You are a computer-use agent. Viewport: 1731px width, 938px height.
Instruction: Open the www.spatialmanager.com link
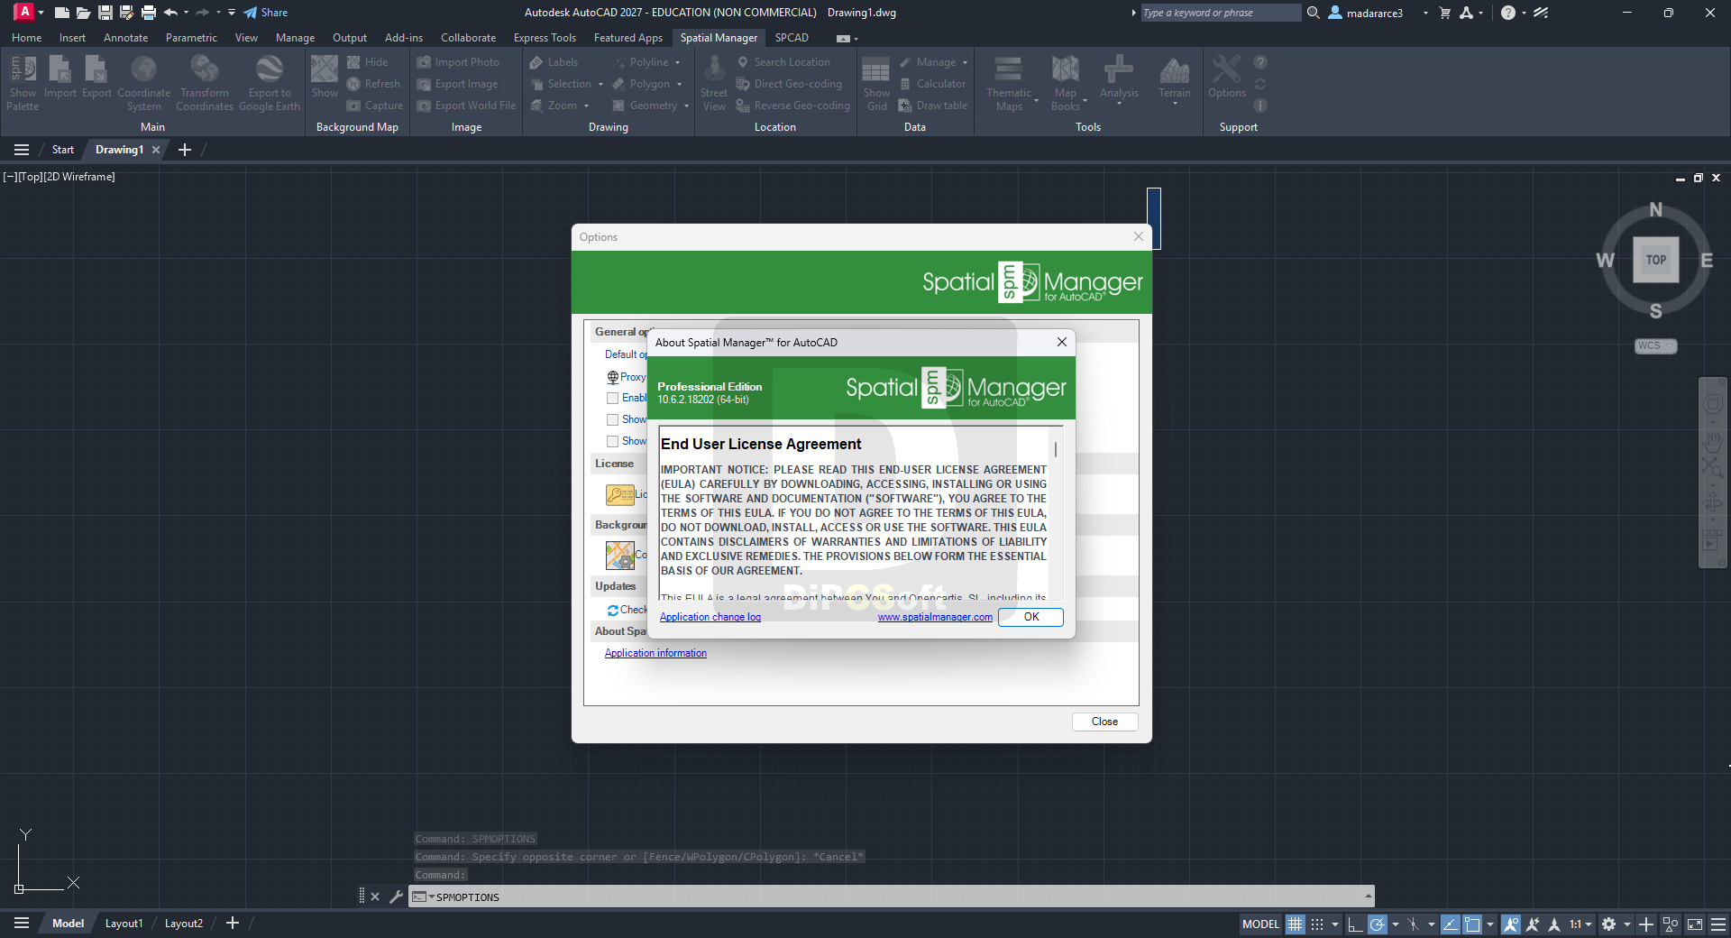[935, 617]
